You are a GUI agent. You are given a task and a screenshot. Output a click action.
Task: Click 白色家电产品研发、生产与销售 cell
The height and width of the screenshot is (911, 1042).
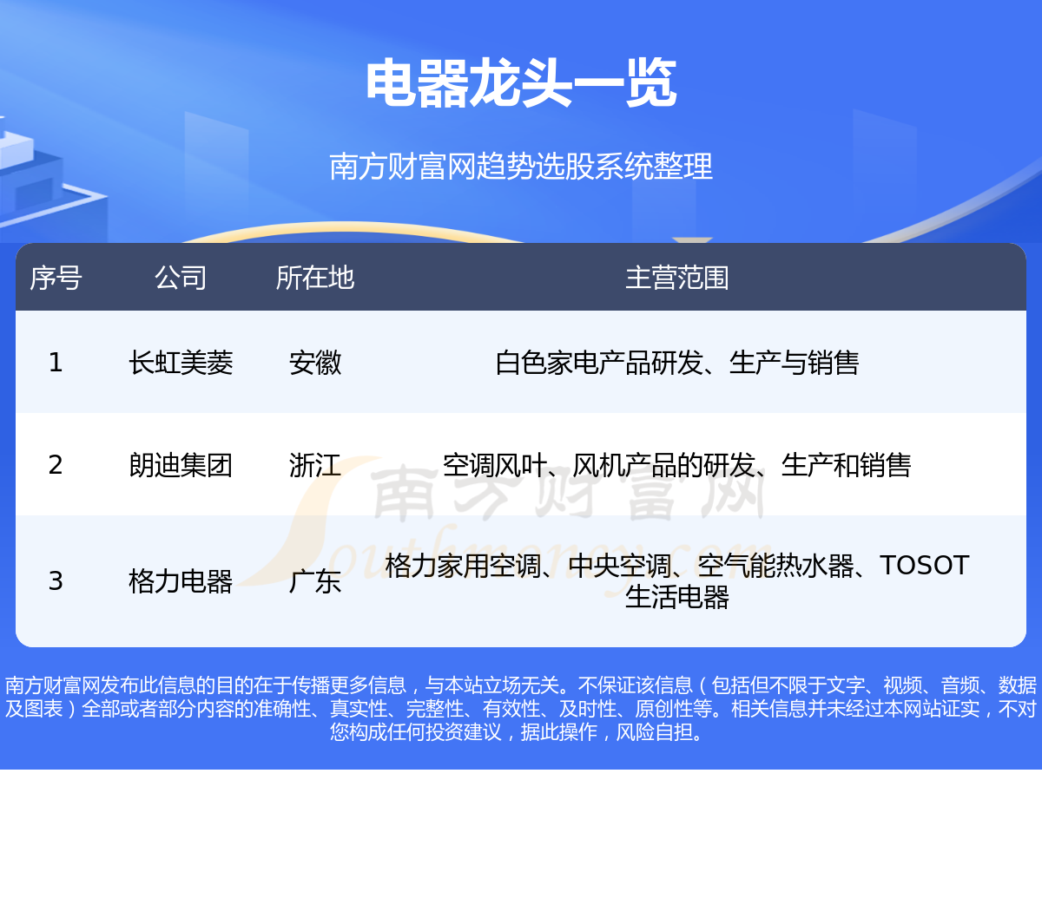[677, 362]
